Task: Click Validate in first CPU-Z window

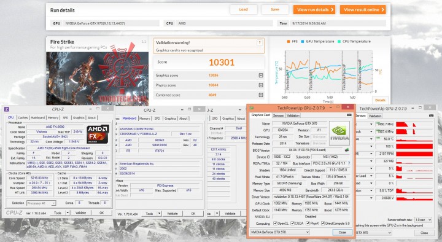Action: tap(80, 213)
